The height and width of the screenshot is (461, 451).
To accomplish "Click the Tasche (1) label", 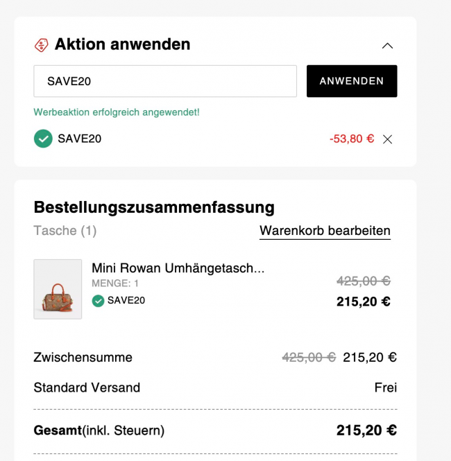I will 65,230.
